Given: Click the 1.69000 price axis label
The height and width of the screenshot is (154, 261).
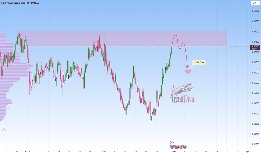Looking at the screenshot, I should (x=255, y=11).
